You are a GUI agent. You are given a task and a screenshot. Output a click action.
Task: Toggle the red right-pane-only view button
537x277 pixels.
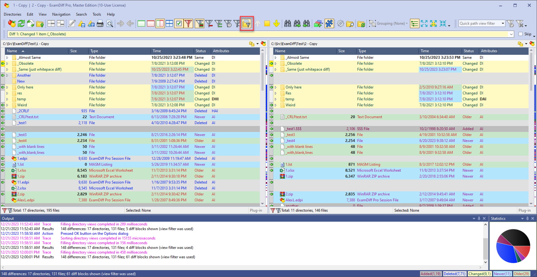tap(151, 23)
